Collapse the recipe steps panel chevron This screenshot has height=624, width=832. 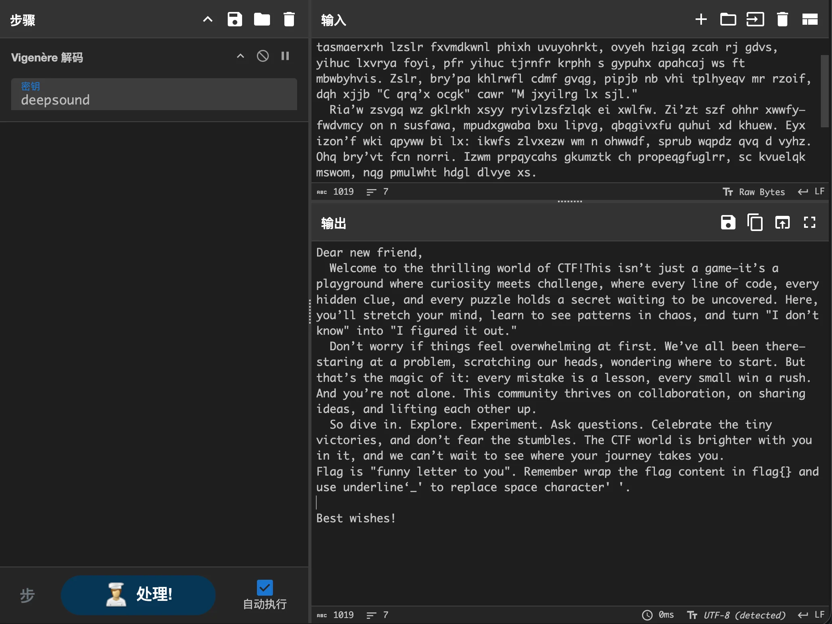(207, 19)
